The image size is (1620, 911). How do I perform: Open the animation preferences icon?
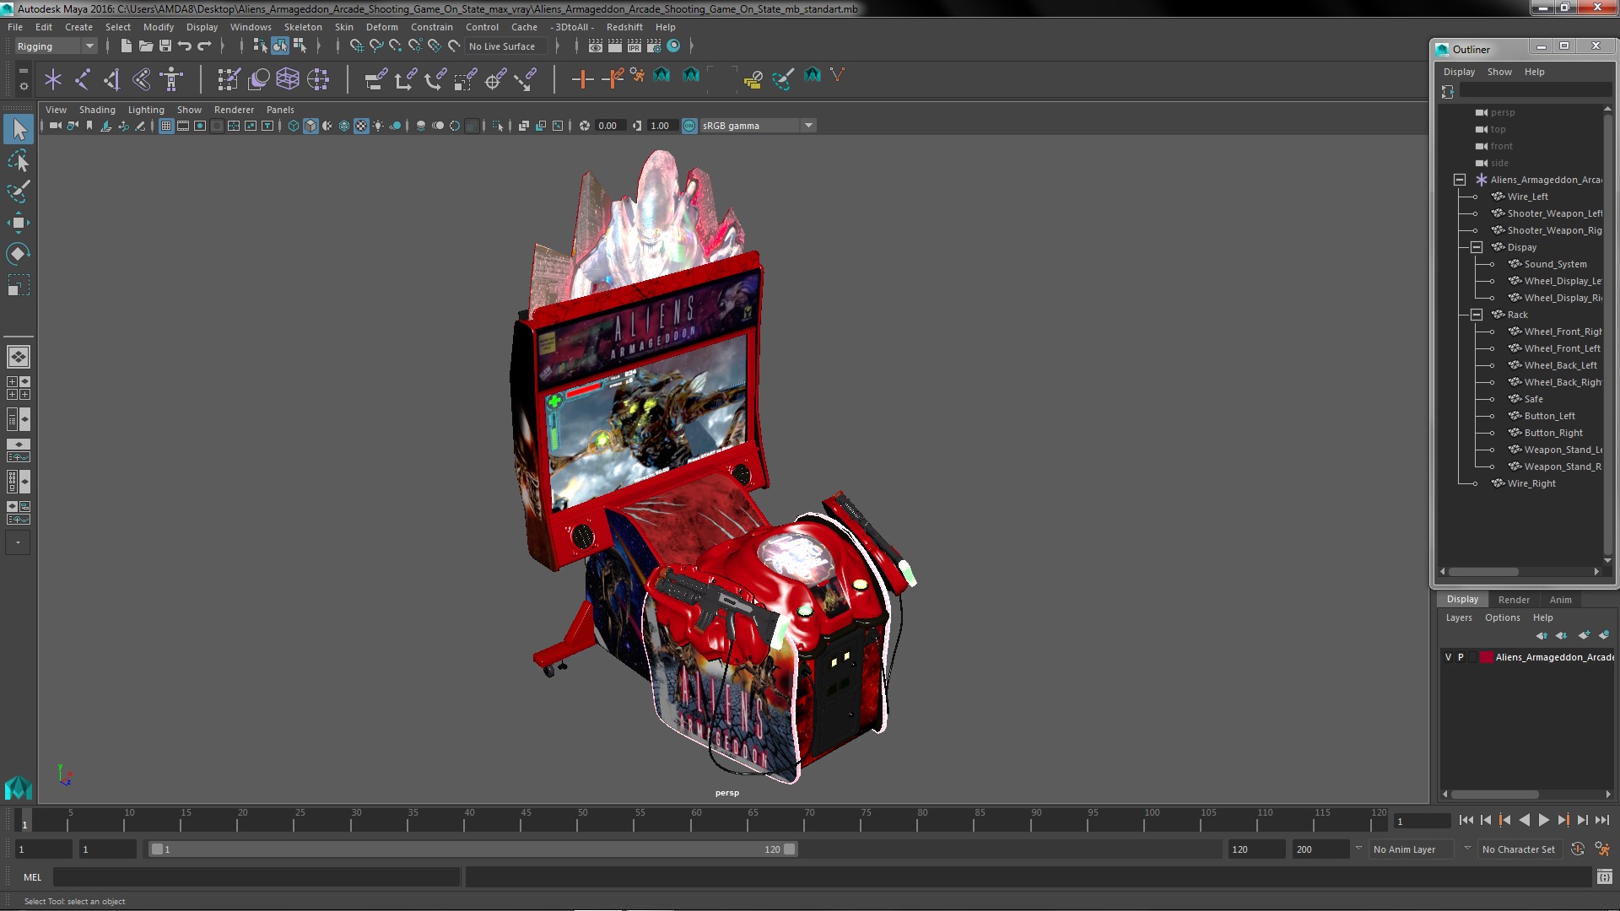(1602, 849)
